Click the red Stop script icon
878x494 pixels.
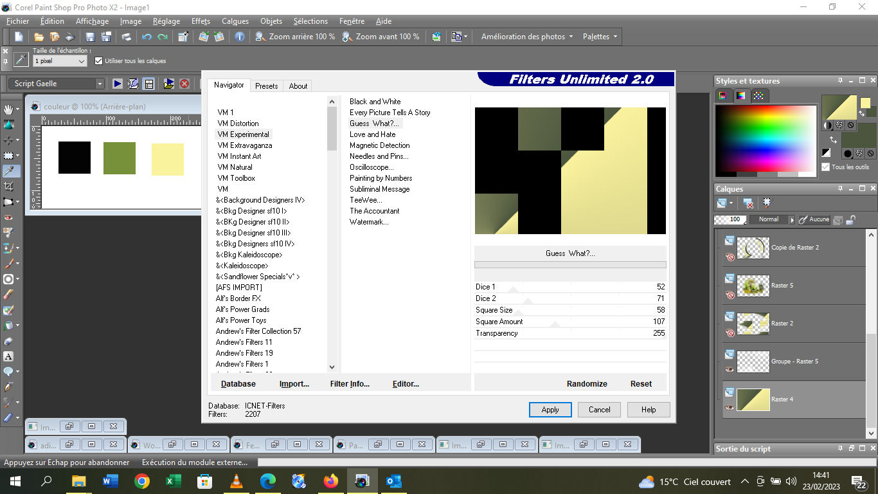pyautogui.click(x=184, y=84)
